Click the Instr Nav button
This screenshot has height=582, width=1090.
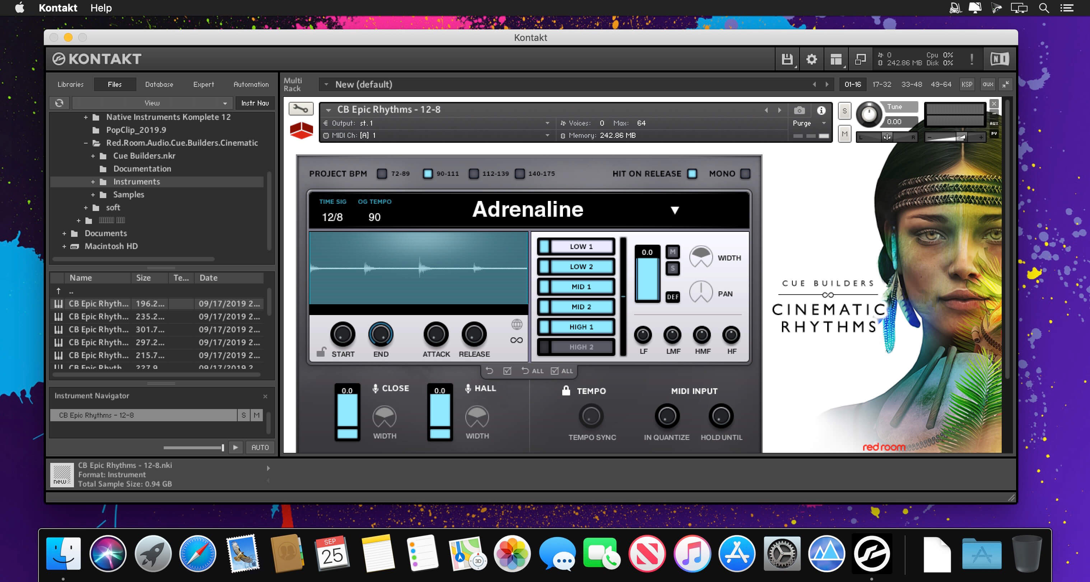pyautogui.click(x=255, y=103)
